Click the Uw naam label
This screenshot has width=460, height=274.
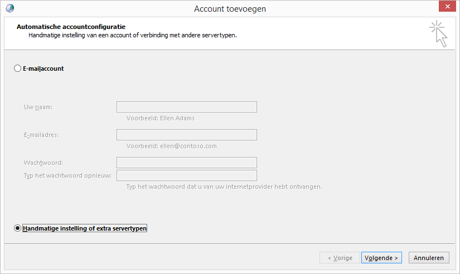tap(38, 107)
